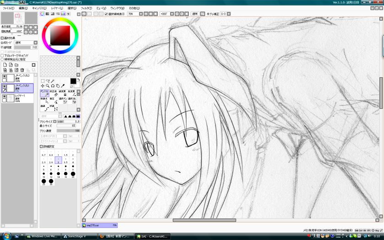Screen dimensions: 384x240
Task: Open the canvas zoom 75% dropdown
Action: click(141, 14)
